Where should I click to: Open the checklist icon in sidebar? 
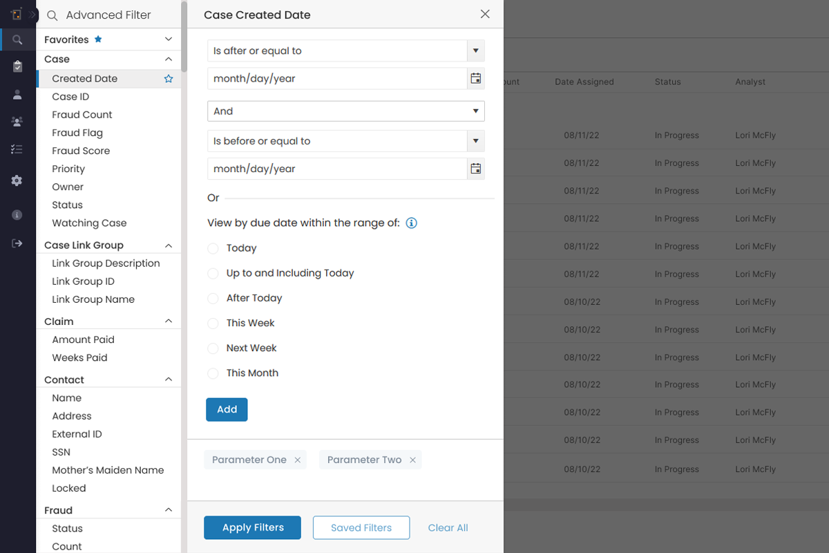[17, 149]
